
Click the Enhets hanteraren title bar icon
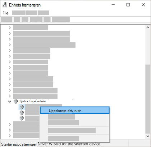5,5
